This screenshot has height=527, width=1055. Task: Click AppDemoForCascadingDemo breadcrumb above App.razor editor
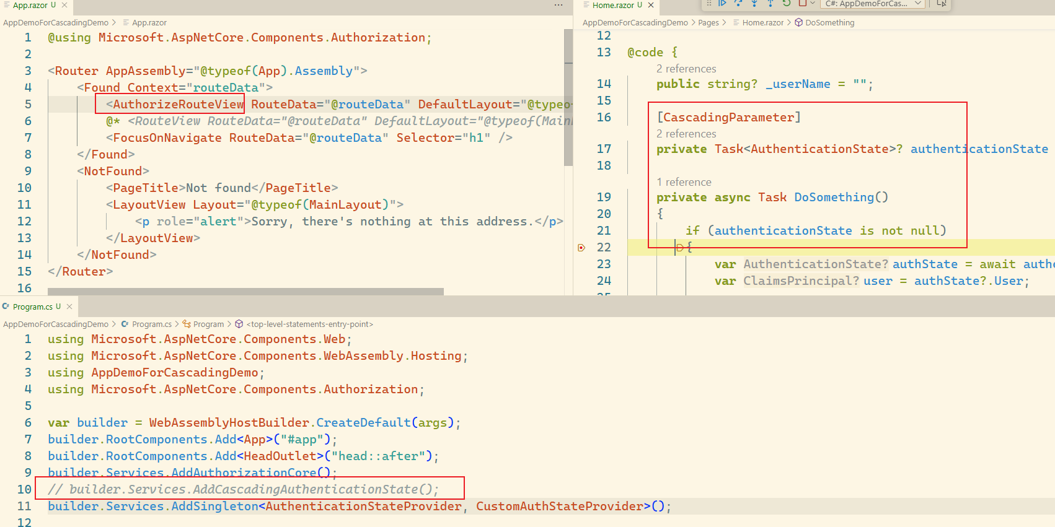click(56, 22)
